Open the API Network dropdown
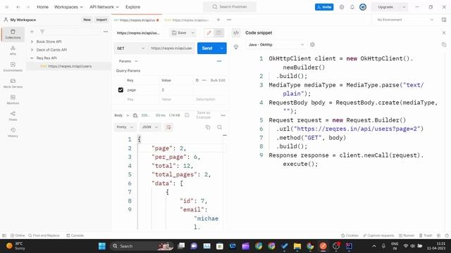 (x=104, y=7)
